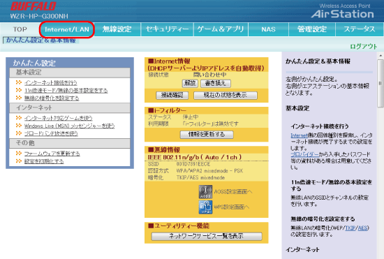Click arrow icon beside 設定を初期化する
This screenshot has width=384, height=259.
(19, 161)
